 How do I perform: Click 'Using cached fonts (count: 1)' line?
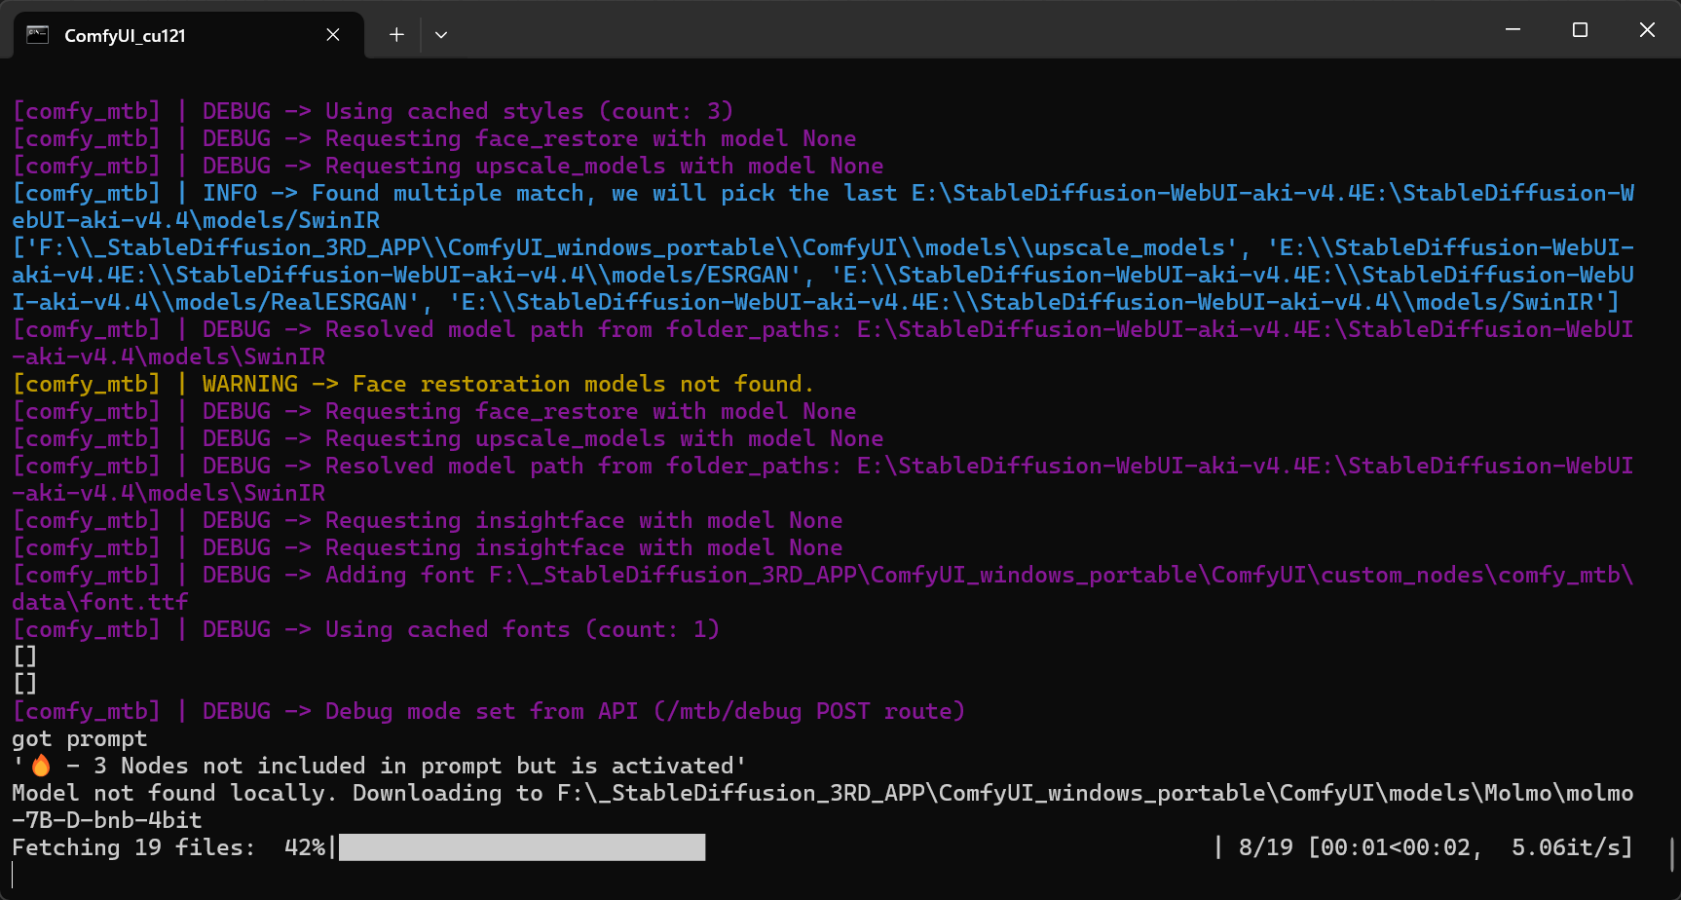tap(366, 629)
